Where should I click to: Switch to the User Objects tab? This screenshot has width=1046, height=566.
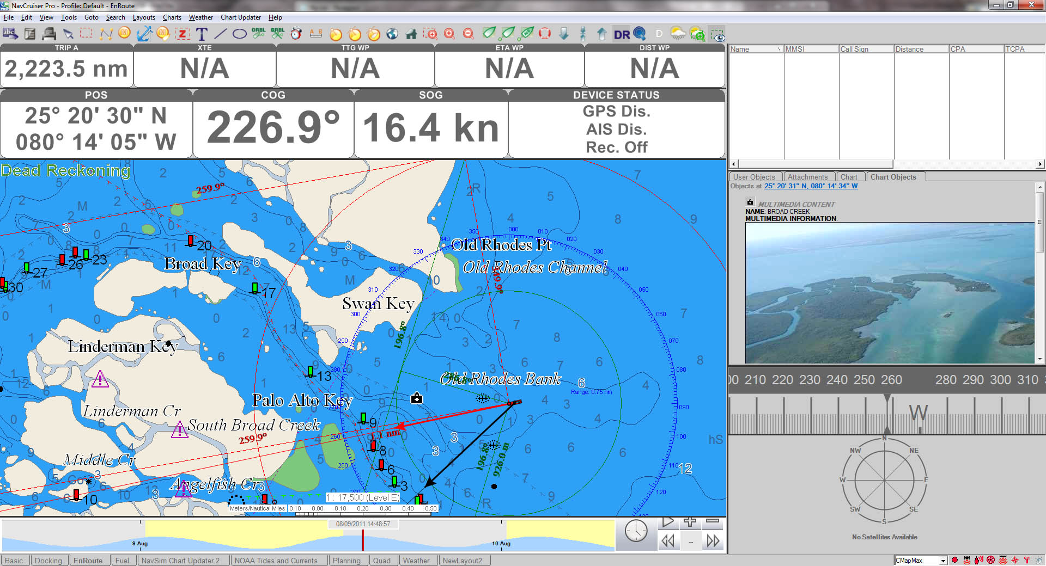pyautogui.click(x=754, y=177)
